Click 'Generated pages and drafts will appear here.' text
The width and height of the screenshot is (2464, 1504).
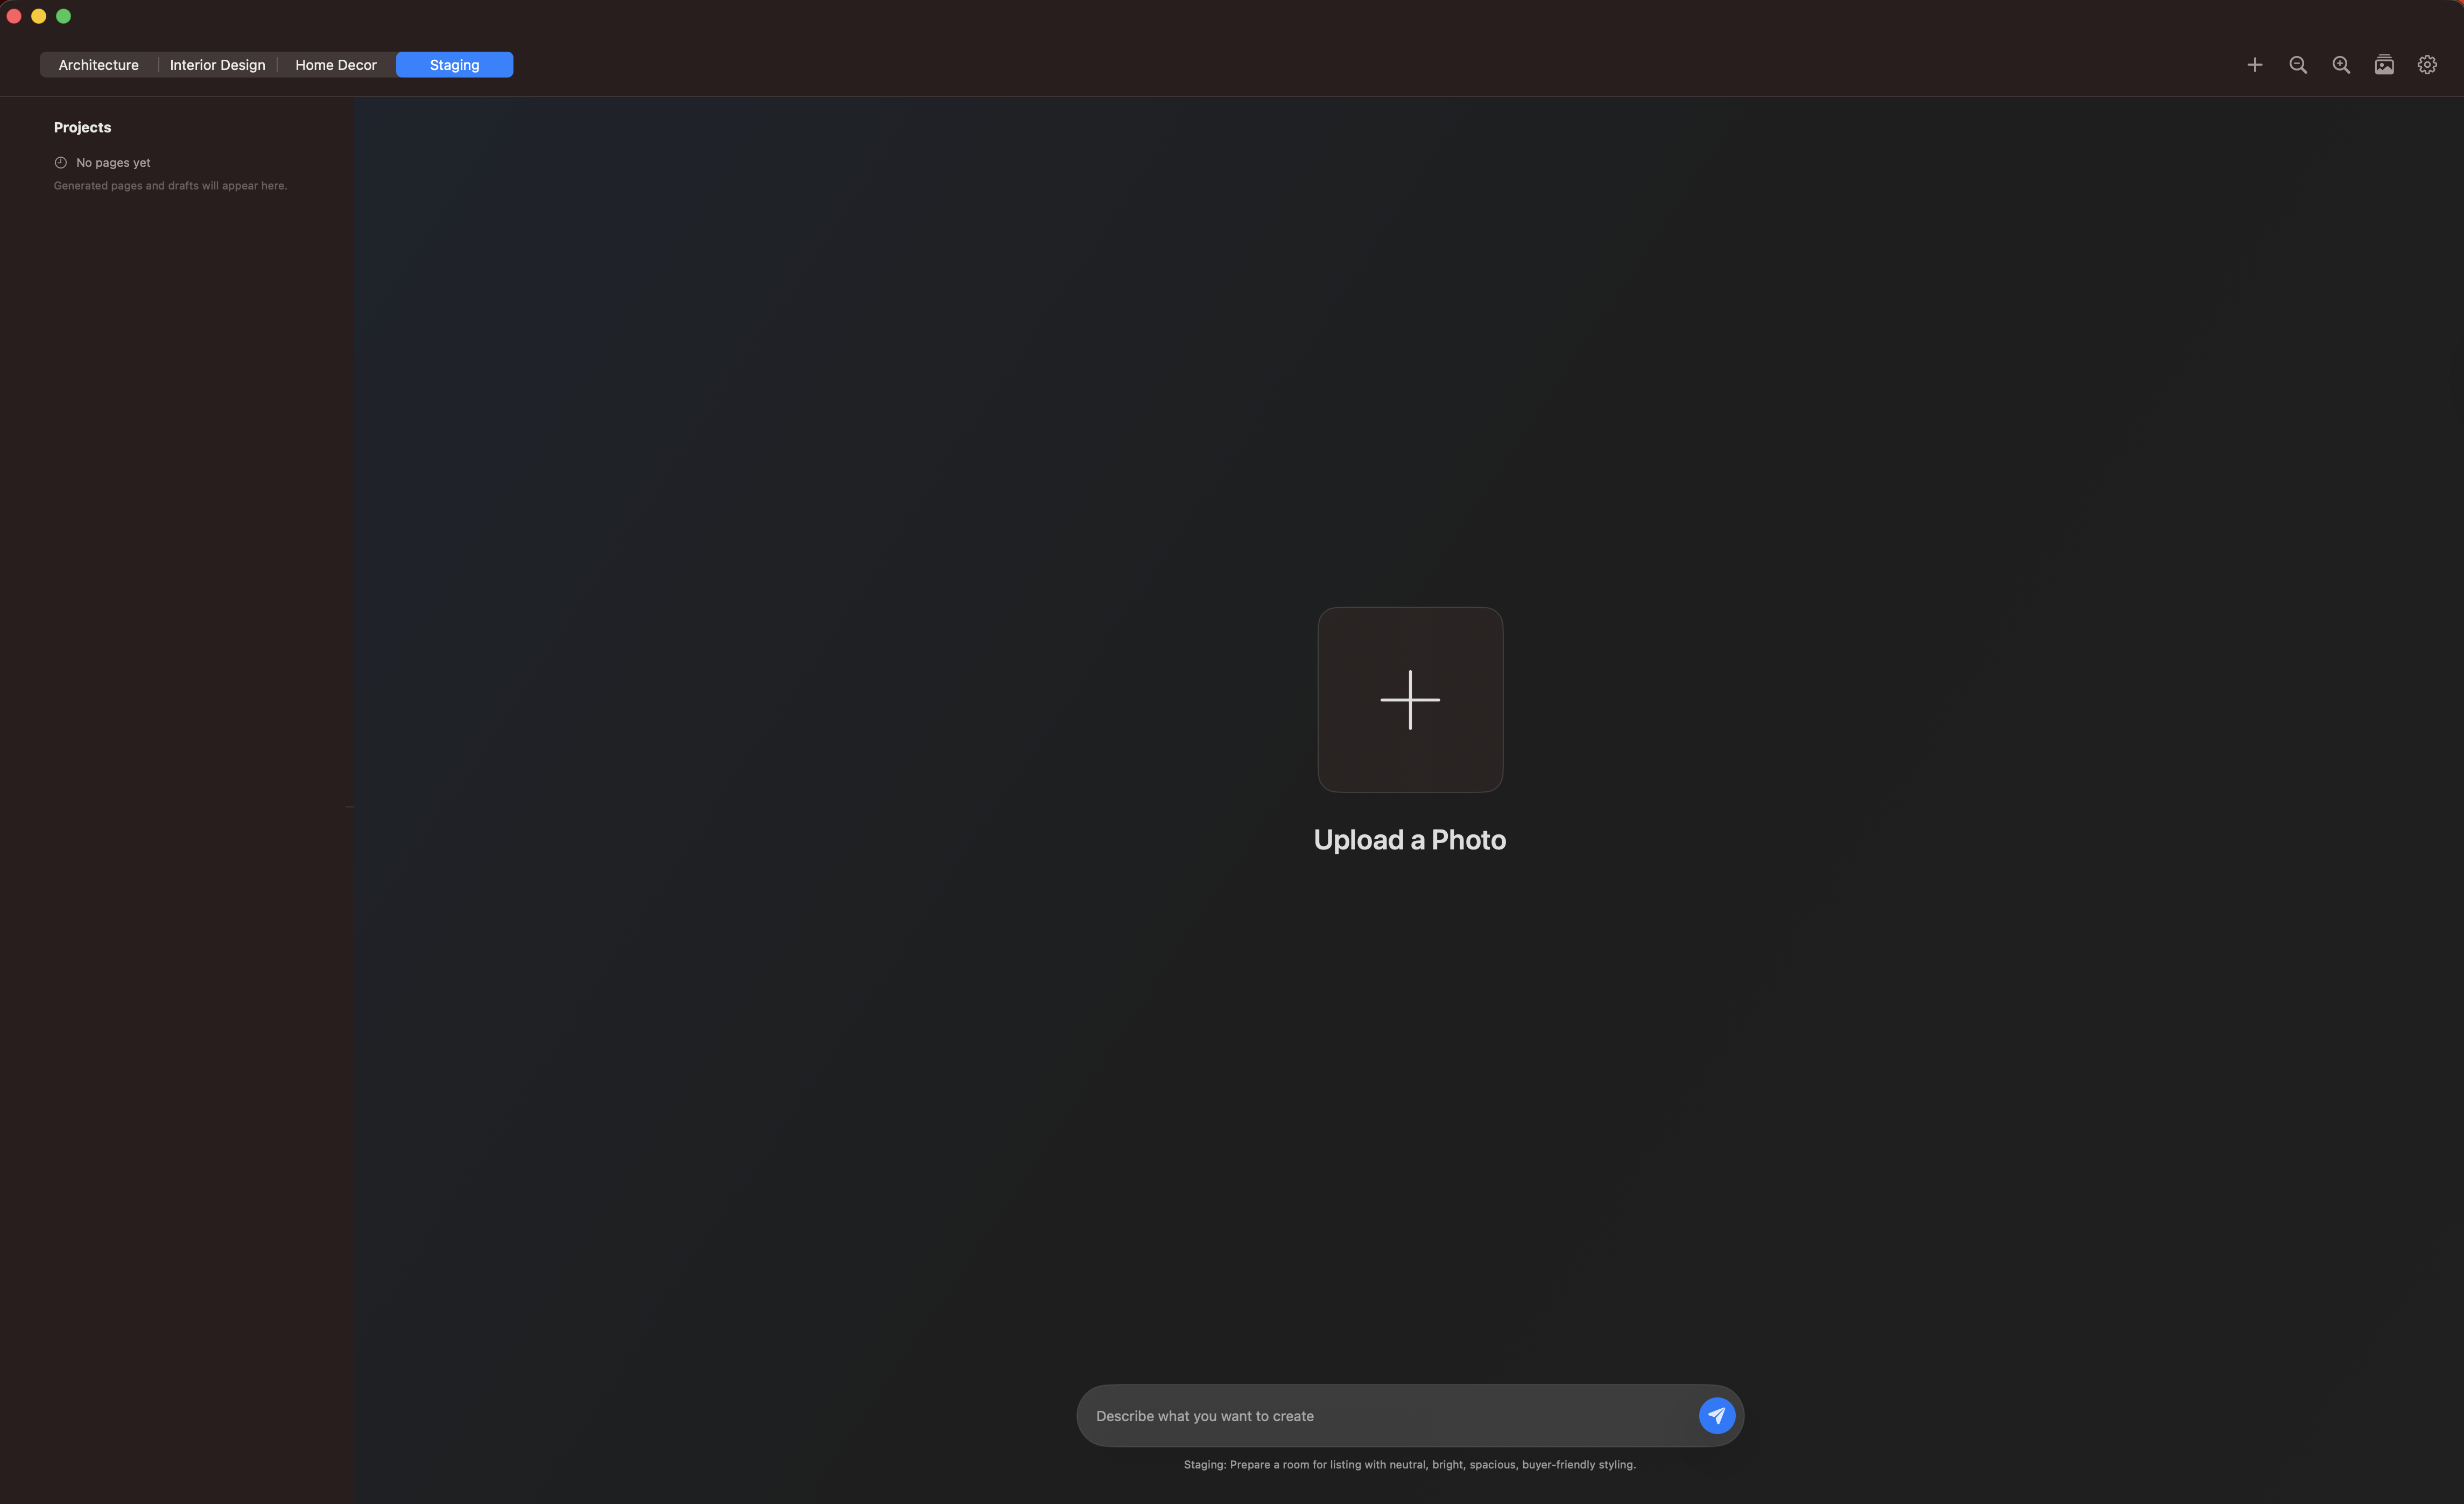[x=170, y=186]
